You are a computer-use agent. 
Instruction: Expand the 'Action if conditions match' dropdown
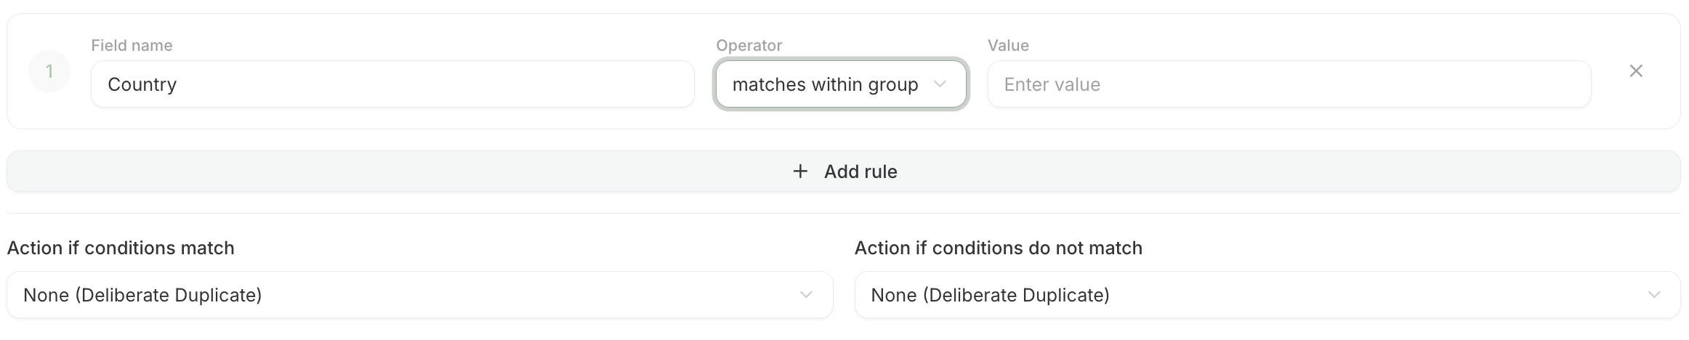[419, 295]
